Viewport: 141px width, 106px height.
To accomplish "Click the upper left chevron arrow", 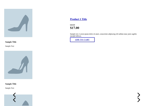I will pyautogui.click(x=14, y=95).
